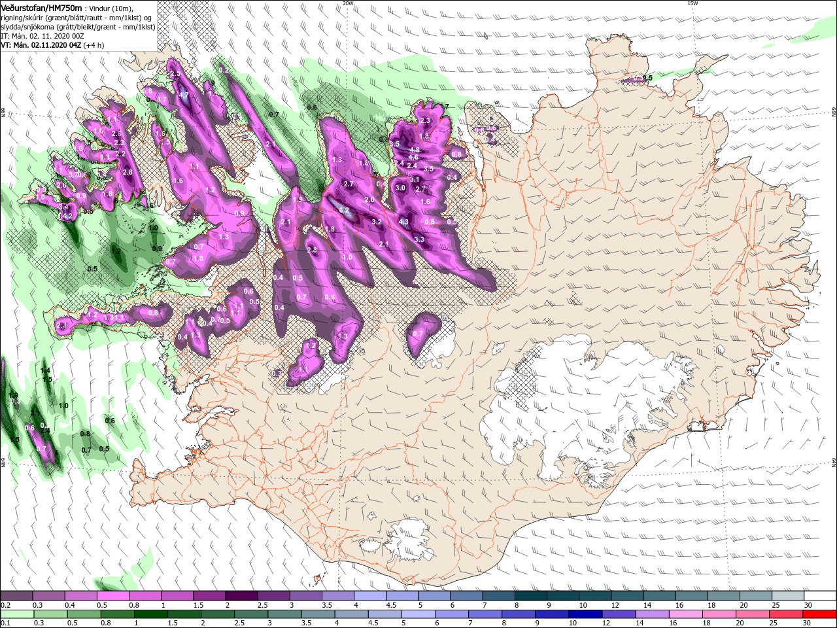
Task: Click the '1.5' label in the lower legend
Action: (x=173, y=623)
